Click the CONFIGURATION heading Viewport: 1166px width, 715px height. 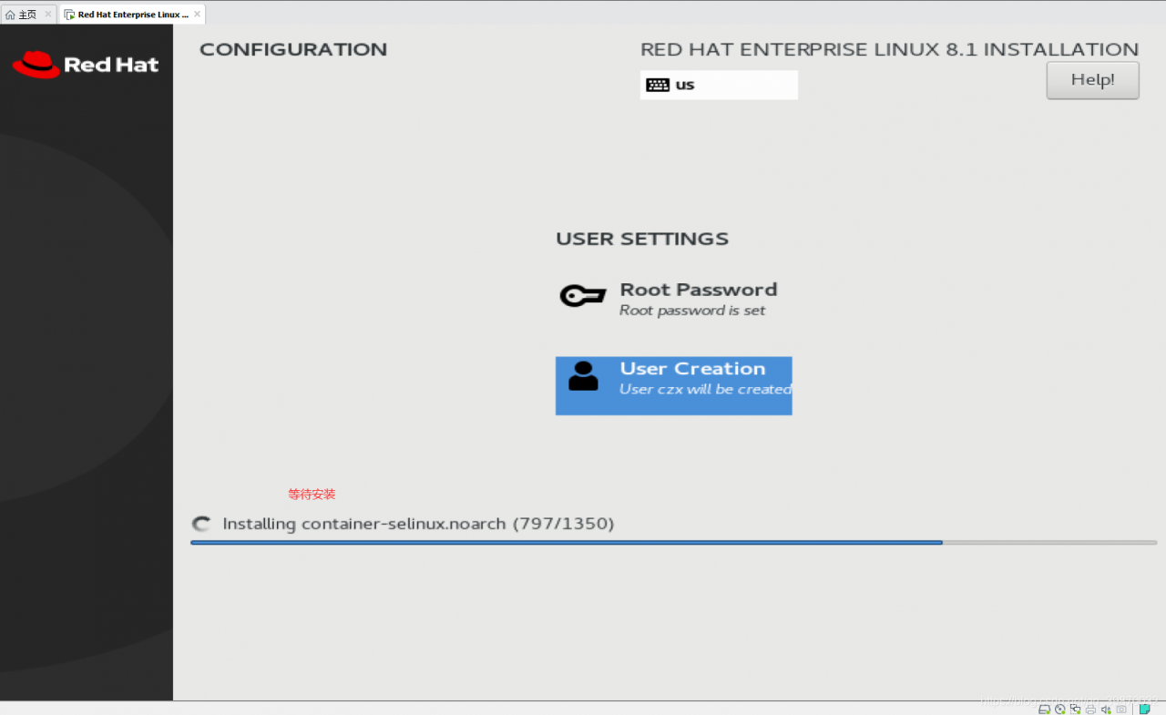[x=293, y=49]
